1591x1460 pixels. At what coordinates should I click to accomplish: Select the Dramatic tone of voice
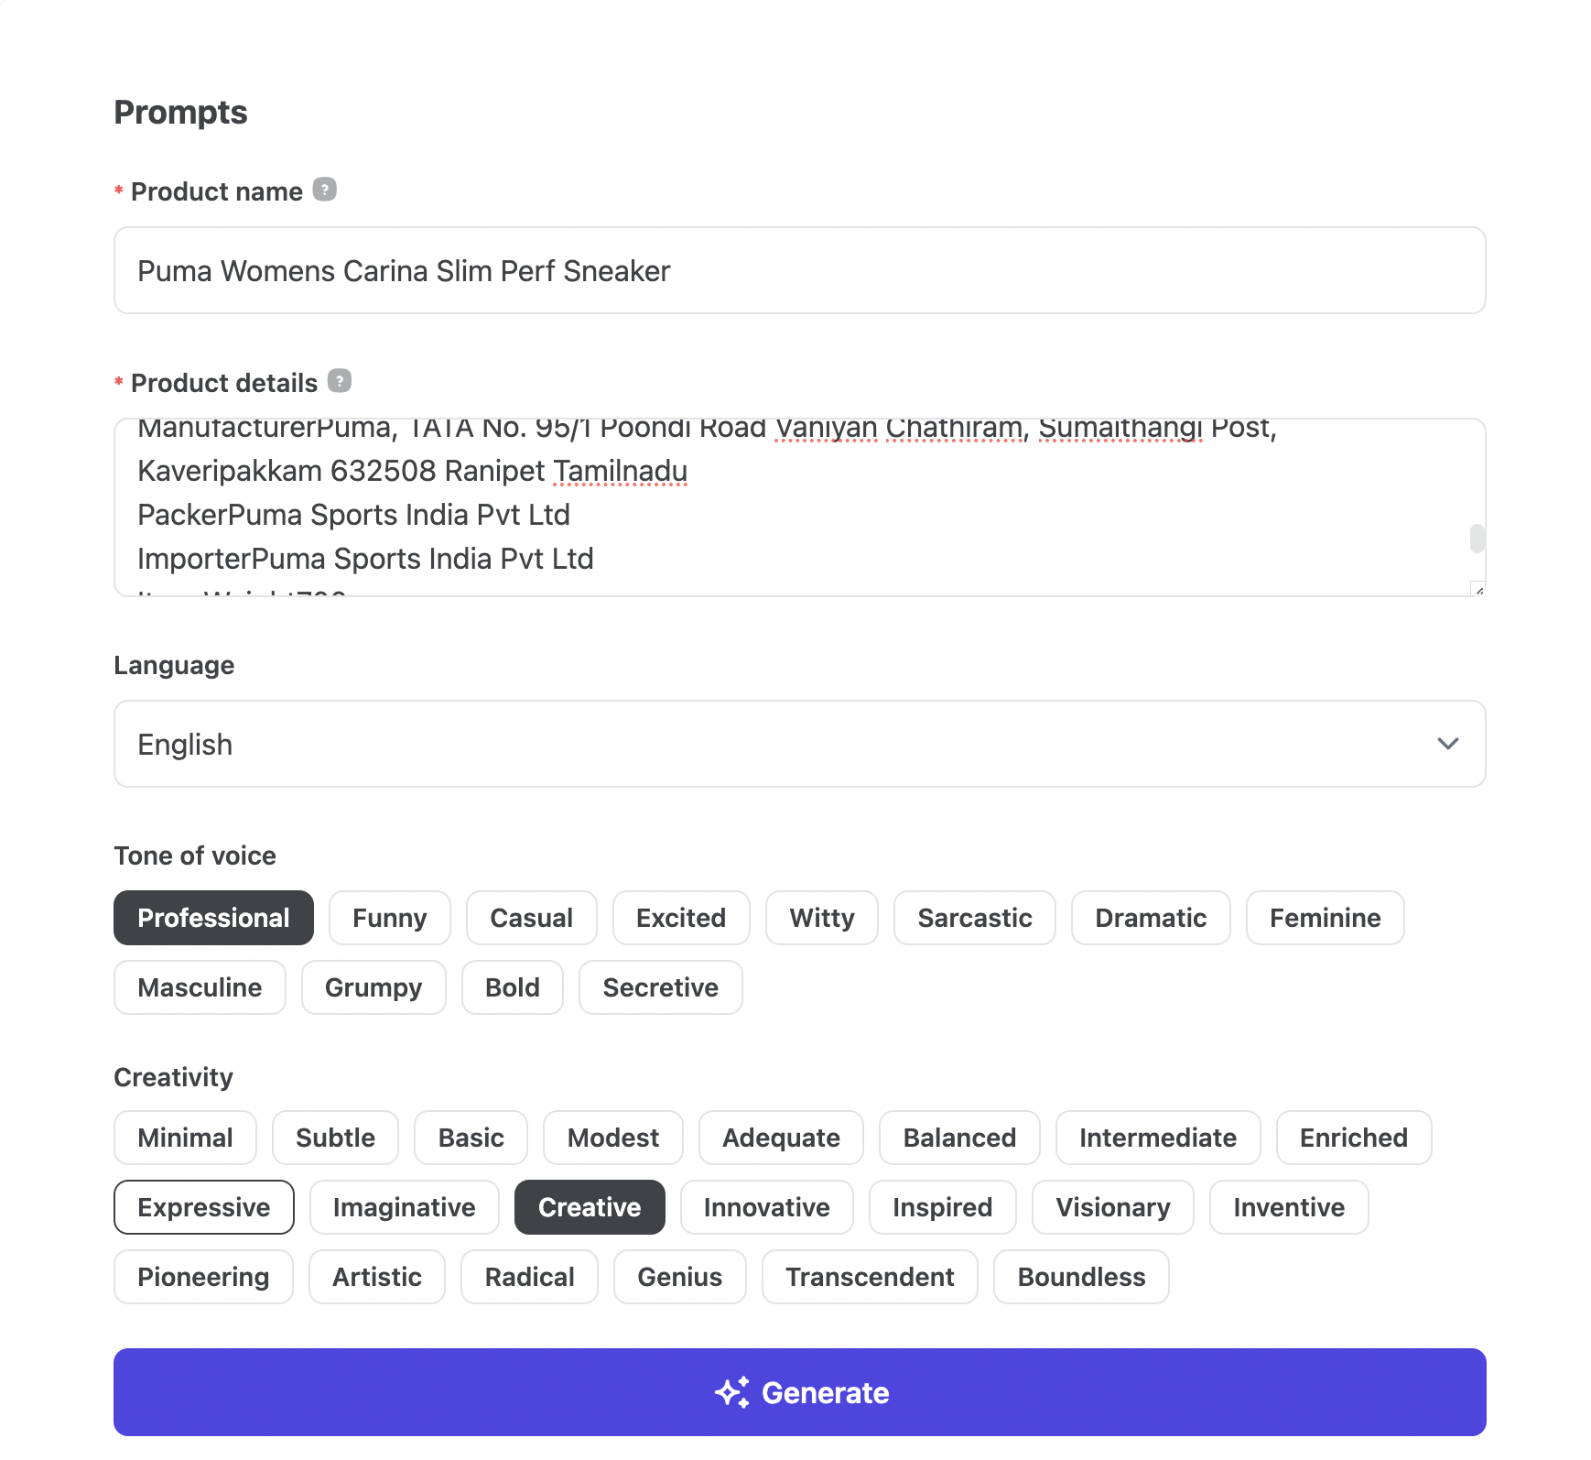[1150, 918]
